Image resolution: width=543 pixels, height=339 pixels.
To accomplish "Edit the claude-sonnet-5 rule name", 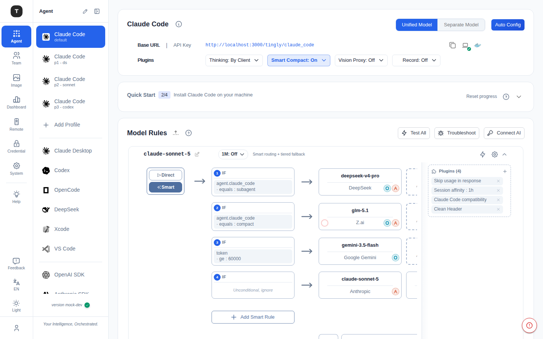I will click(x=197, y=154).
